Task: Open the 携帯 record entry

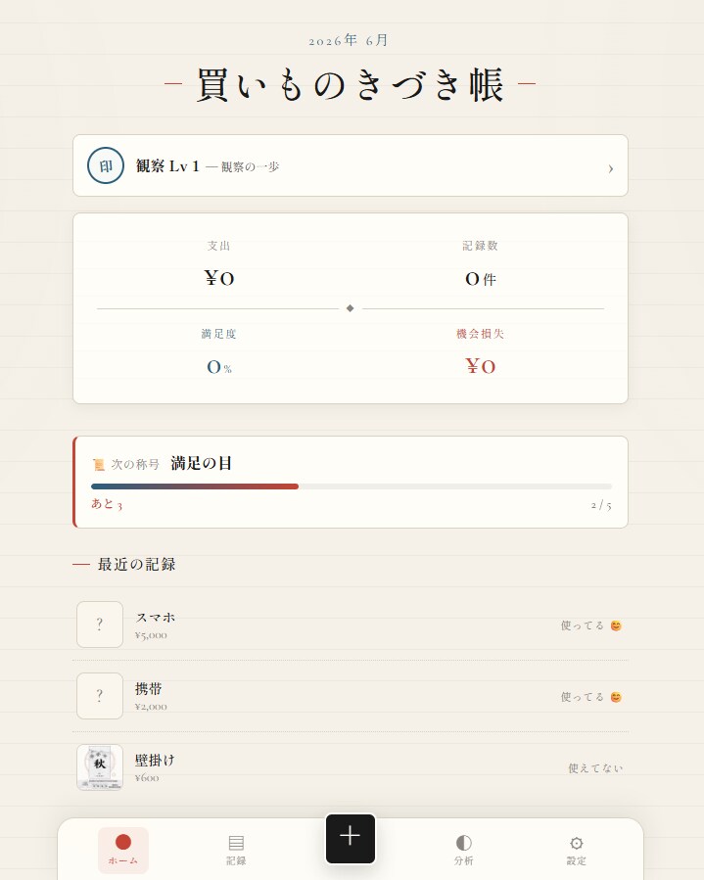Action: click(x=351, y=696)
